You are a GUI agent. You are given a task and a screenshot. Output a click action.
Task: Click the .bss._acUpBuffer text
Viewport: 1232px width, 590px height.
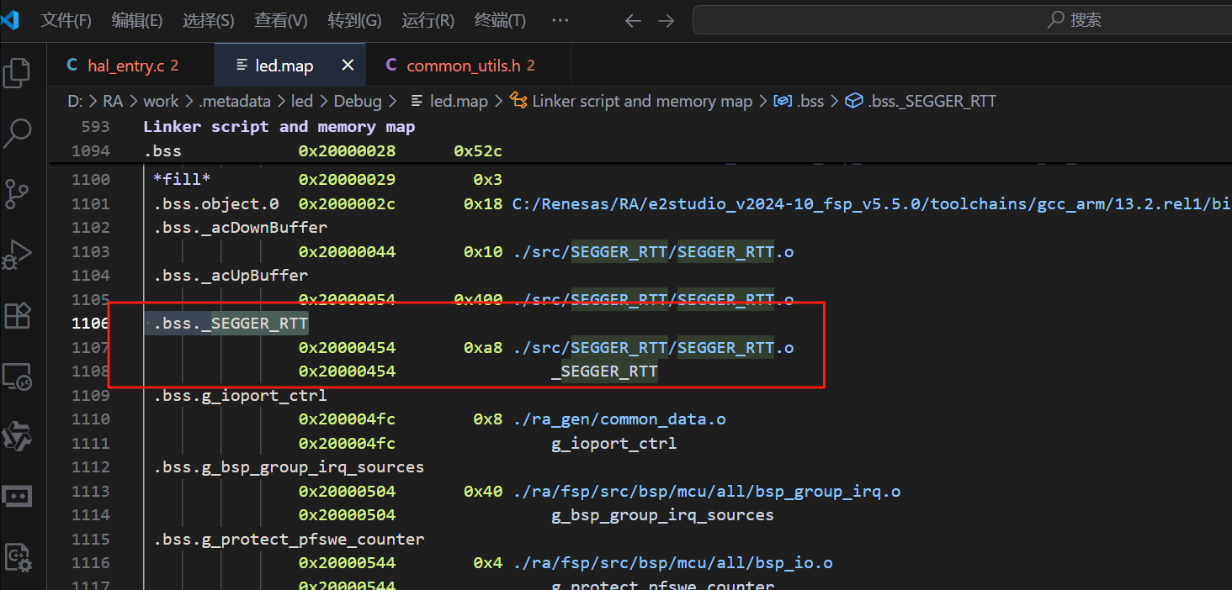[x=231, y=276]
